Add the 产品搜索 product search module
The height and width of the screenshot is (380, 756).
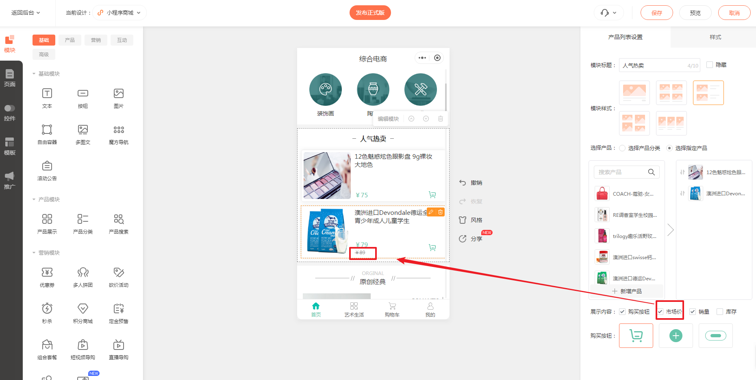119,224
